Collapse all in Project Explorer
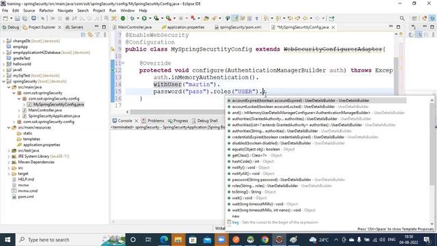This screenshot has width=437, height=246. [83, 35]
